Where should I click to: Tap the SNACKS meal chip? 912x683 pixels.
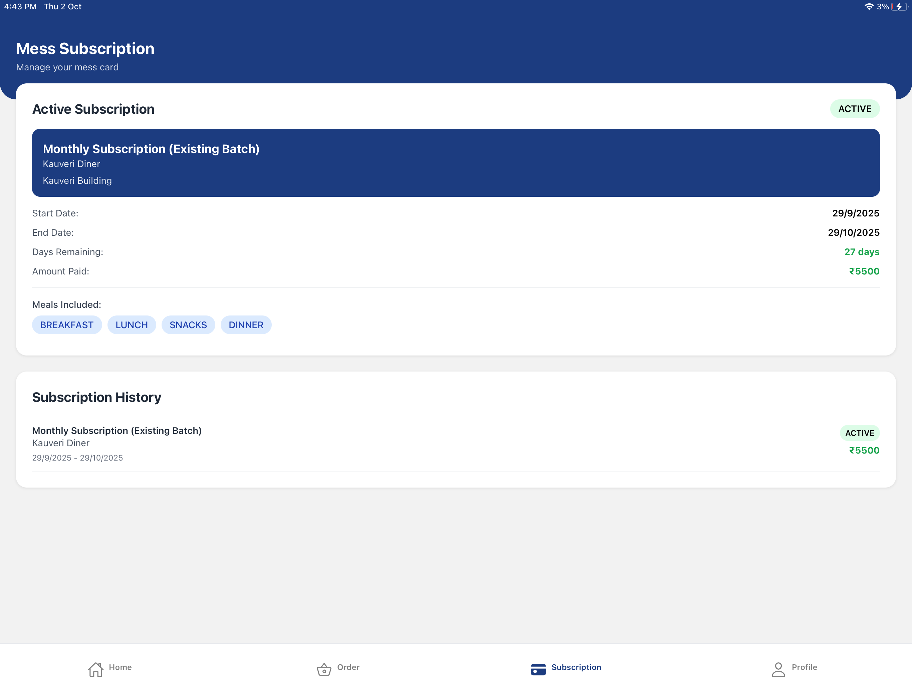click(188, 325)
